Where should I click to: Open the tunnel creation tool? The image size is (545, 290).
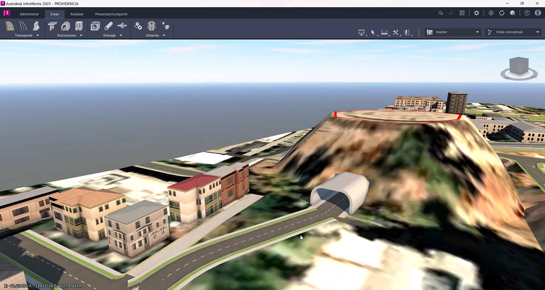click(x=66, y=26)
